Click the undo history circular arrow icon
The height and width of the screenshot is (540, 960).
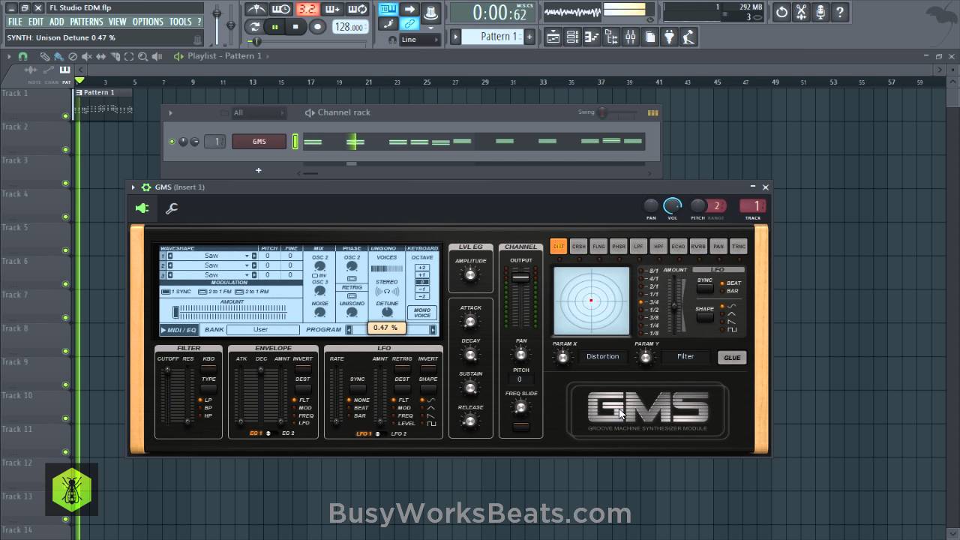pyautogui.click(x=781, y=11)
